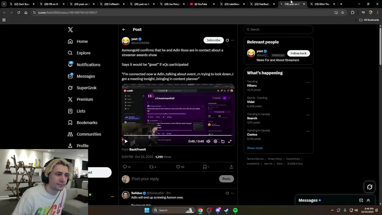
Task: Click Grok icon on Solidus reply
Action: (x=227, y=193)
